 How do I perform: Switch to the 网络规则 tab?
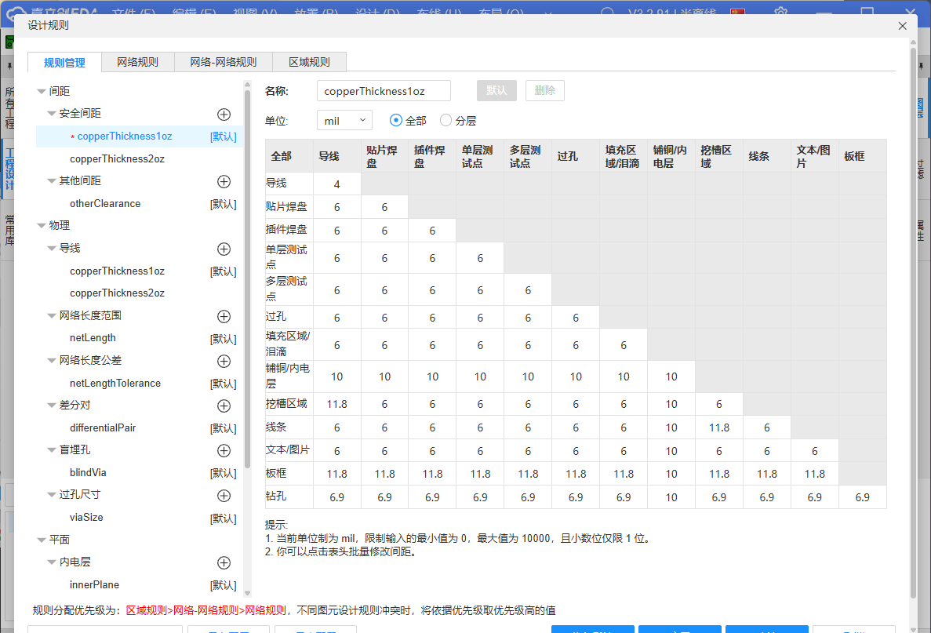pos(137,63)
